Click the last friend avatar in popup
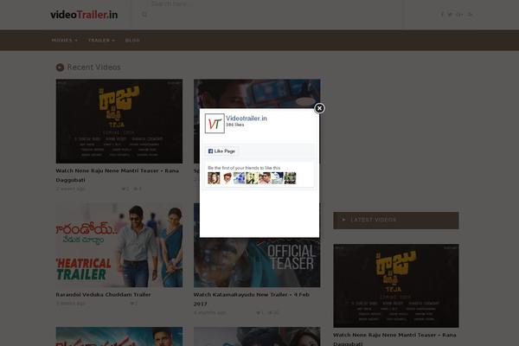The image size is (519, 346). click(291, 178)
